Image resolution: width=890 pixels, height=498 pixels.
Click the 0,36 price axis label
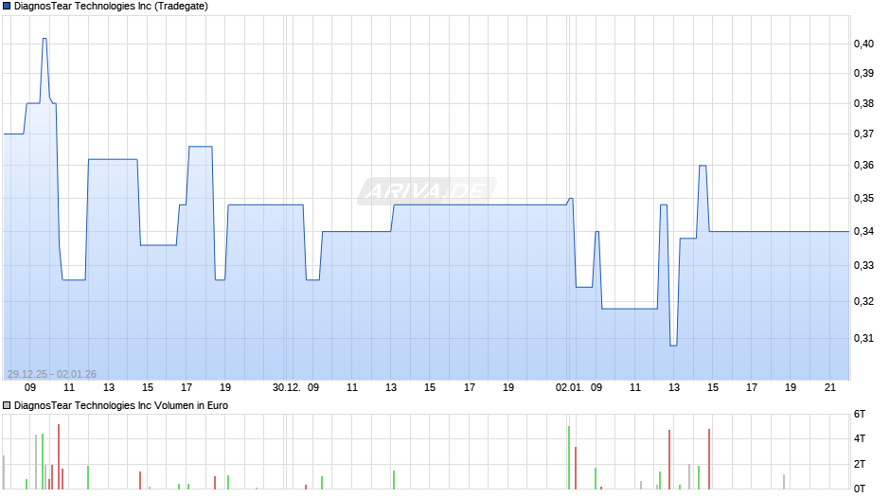(863, 166)
